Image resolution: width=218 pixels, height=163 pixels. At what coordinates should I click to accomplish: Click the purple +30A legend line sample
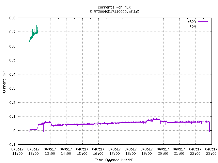[x=203, y=22]
